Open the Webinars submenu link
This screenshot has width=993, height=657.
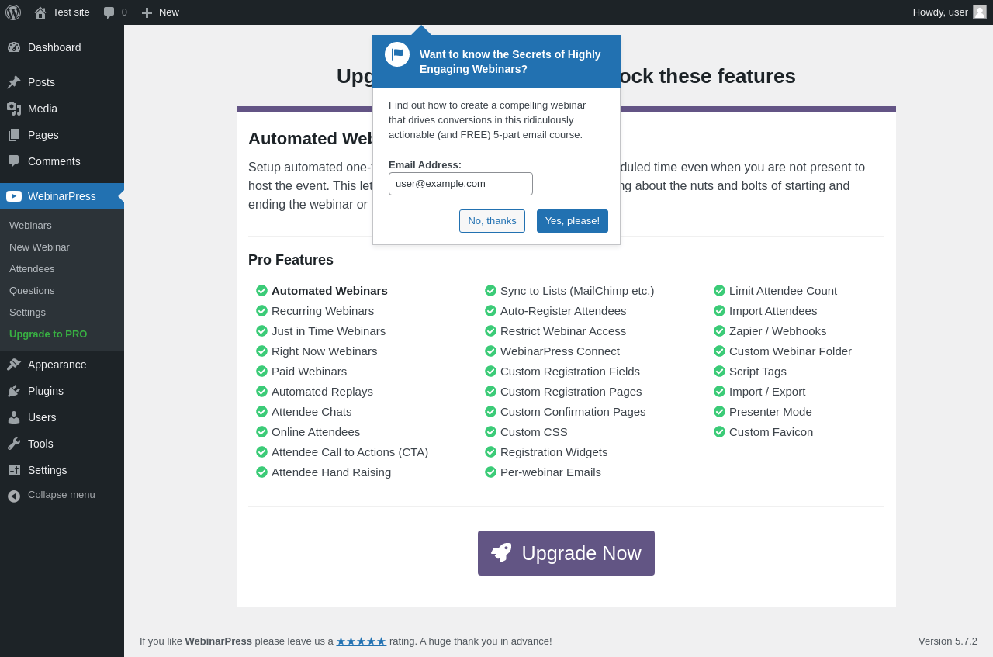click(x=30, y=226)
